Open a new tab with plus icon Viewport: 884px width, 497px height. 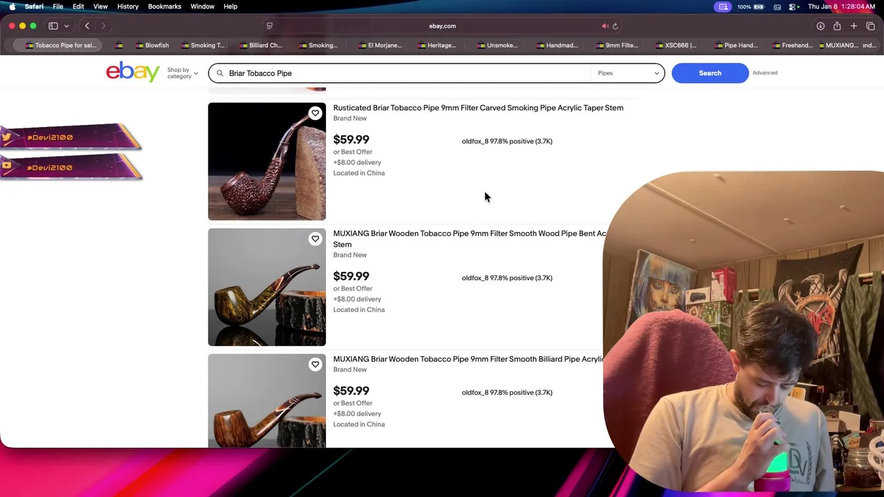pos(854,26)
